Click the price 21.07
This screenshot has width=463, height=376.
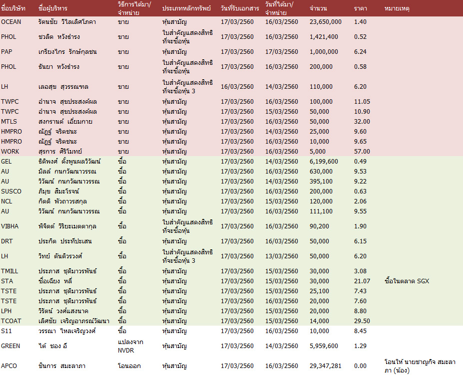(x=362, y=281)
